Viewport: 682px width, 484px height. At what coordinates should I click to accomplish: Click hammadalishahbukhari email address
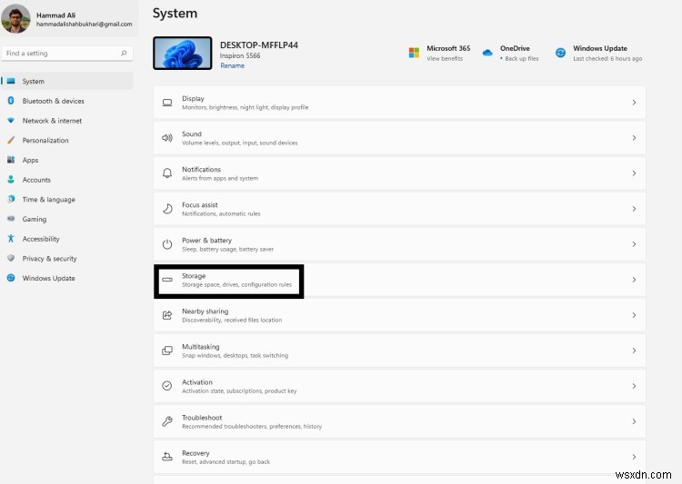click(x=84, y=24)
